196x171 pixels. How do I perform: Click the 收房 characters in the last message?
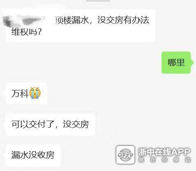tap(46, 155)
